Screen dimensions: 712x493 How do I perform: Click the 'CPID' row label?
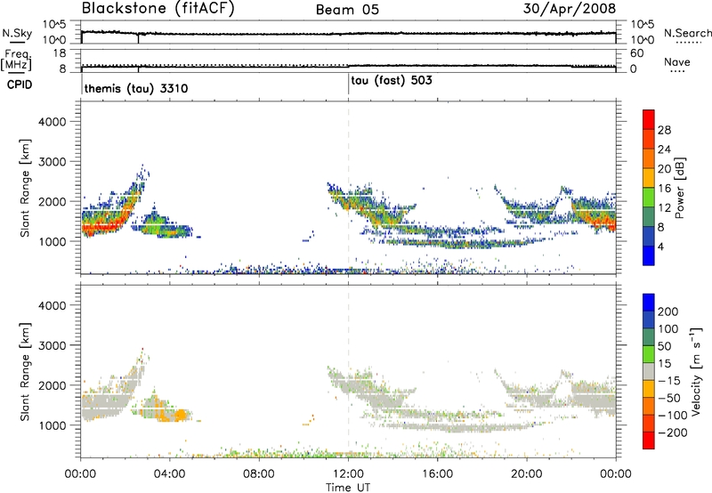pyautogui.click(x=20, y=85)
